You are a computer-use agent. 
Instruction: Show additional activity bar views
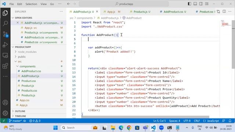5,76
